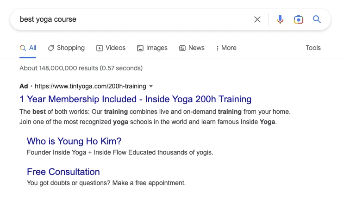Start voice search with microphone icon
The image size is (344, 199).
280,19
